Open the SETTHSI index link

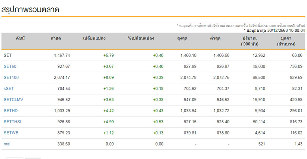coord(13,122)
